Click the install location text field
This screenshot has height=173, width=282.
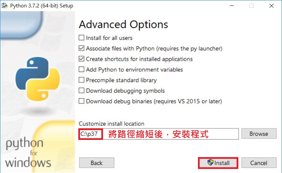[158, 134]
